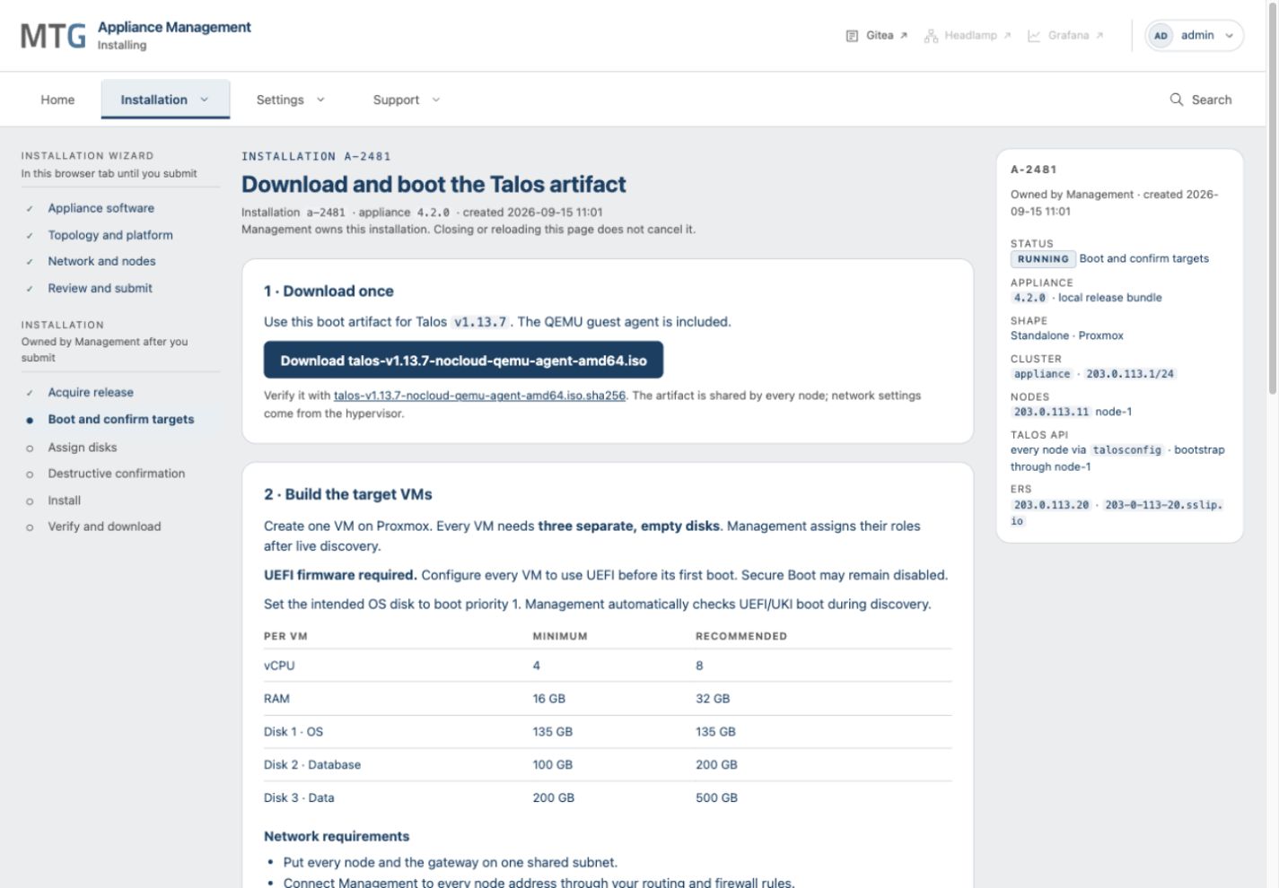Go to Review and submit step

point(100,288)
